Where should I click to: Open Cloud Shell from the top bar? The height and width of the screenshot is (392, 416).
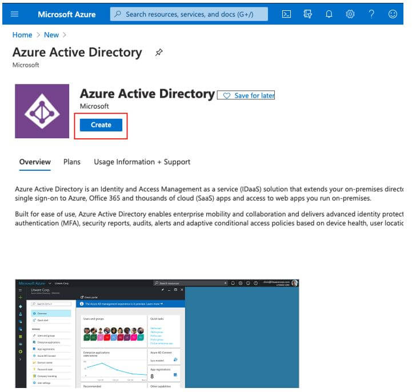tap(286, 14)
